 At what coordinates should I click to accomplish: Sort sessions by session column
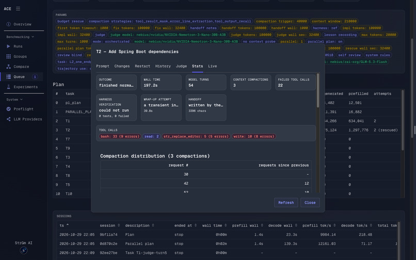click(x=110, y=225)
